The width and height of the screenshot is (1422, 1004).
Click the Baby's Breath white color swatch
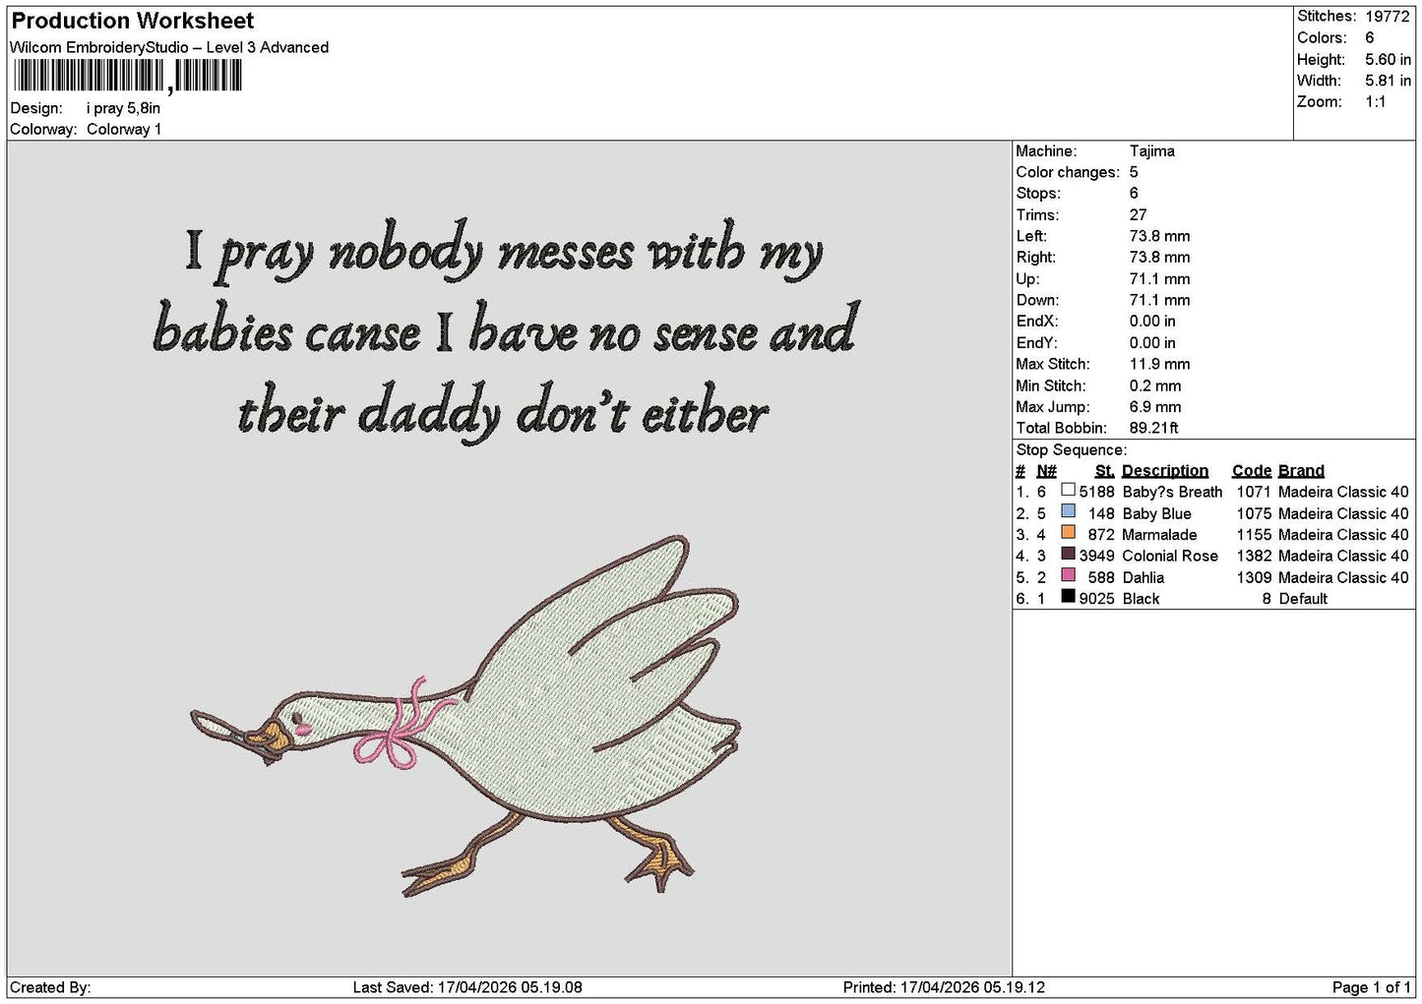click(x=1068, y=490)
